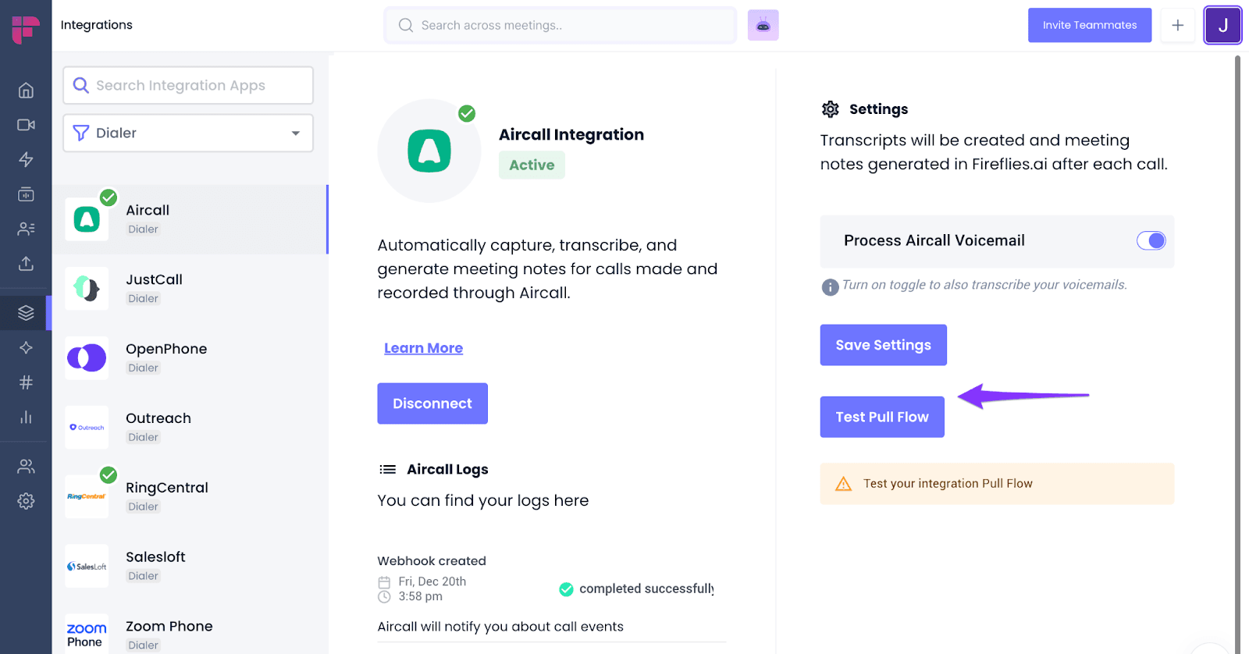Select Outreach in integrations list
This screenshot has height=654, width=1249.
[190, 428]
